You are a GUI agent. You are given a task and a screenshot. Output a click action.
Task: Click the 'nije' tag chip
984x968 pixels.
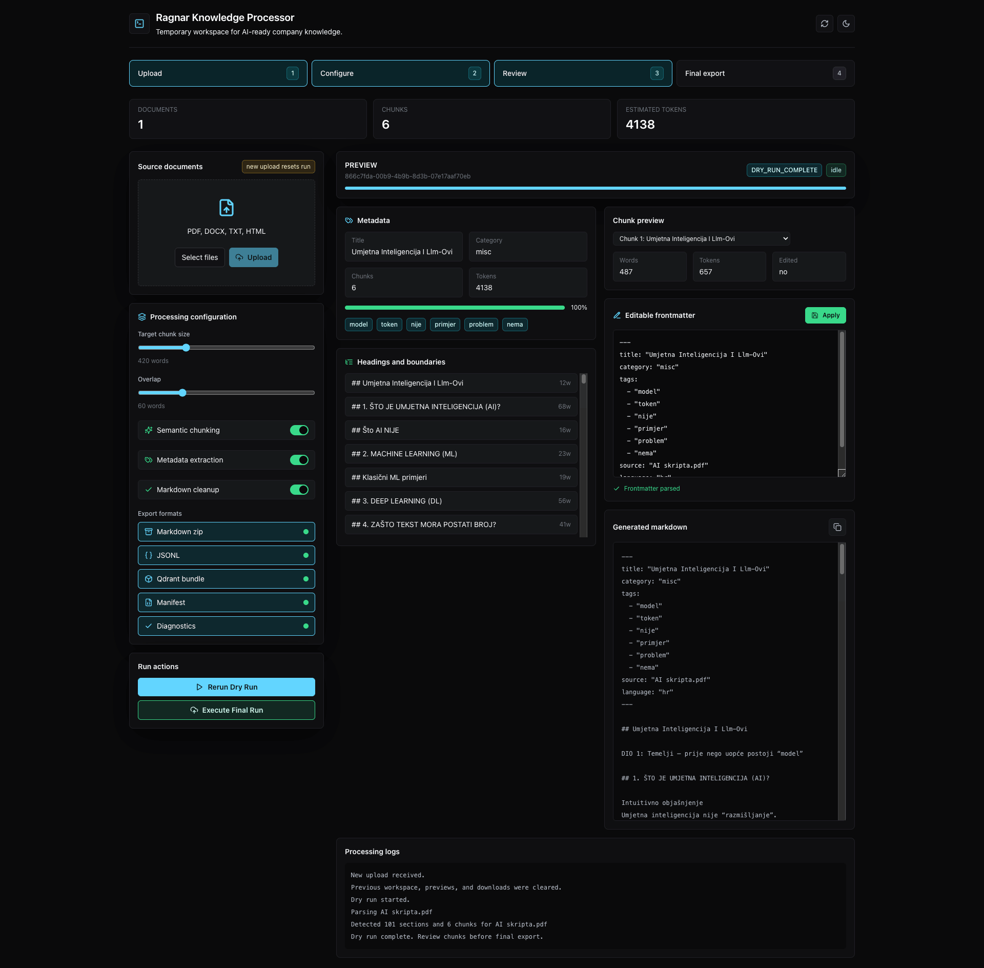416,325
